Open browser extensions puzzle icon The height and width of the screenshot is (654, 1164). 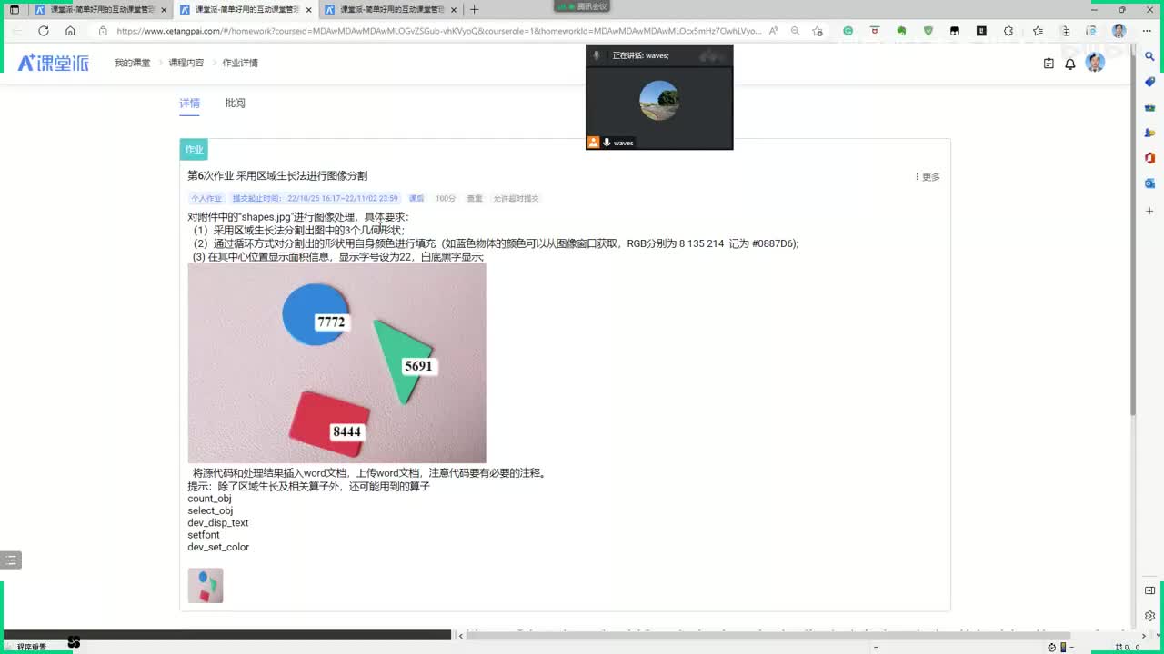(1008, 30)
